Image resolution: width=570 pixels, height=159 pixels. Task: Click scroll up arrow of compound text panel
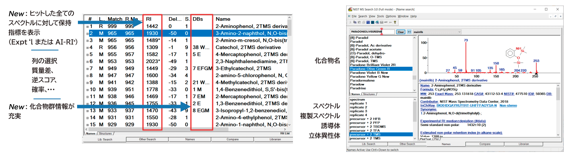click(x=558, y=85)
